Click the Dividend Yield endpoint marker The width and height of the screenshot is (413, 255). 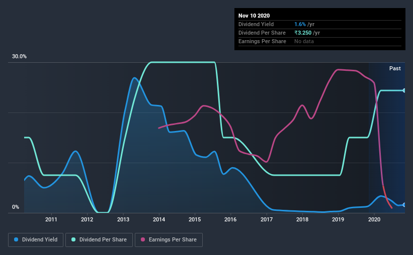point(404,205)
